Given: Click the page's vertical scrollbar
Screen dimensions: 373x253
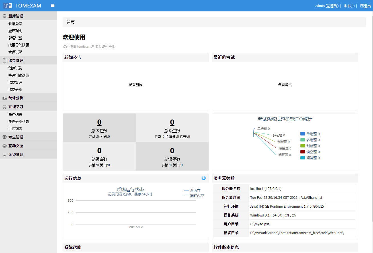Looking at the screenshot, I should click(371, 114).
